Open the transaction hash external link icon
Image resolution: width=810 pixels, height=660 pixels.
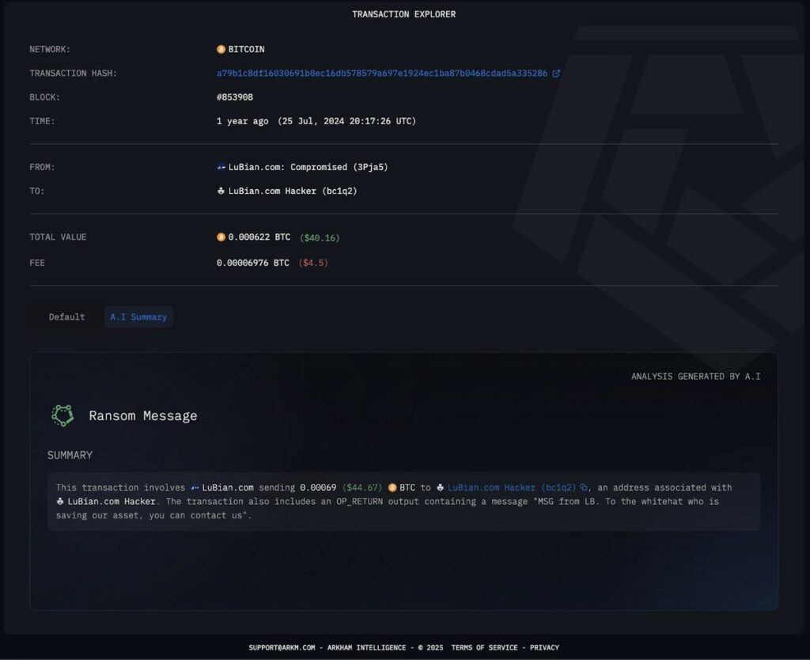[556, 74]
